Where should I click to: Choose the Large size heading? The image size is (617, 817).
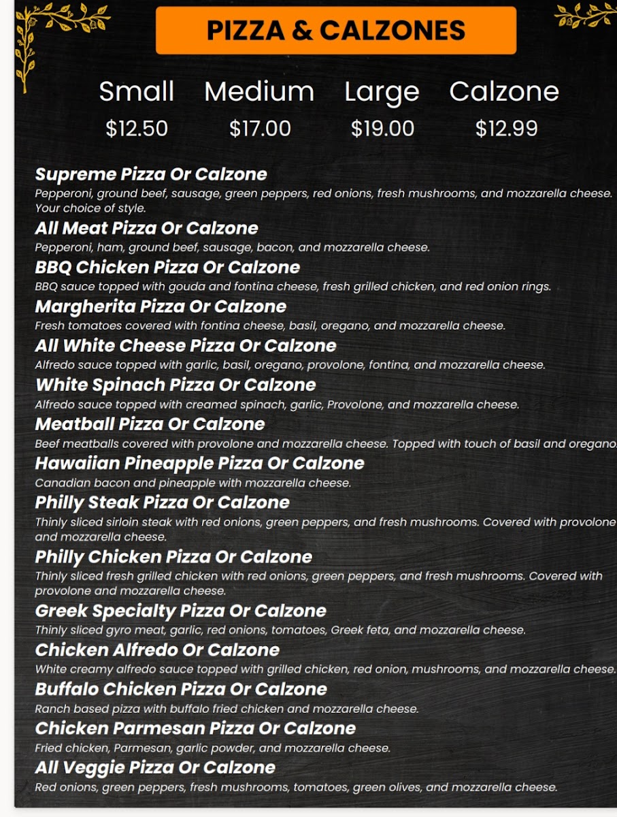pos(382,92)
